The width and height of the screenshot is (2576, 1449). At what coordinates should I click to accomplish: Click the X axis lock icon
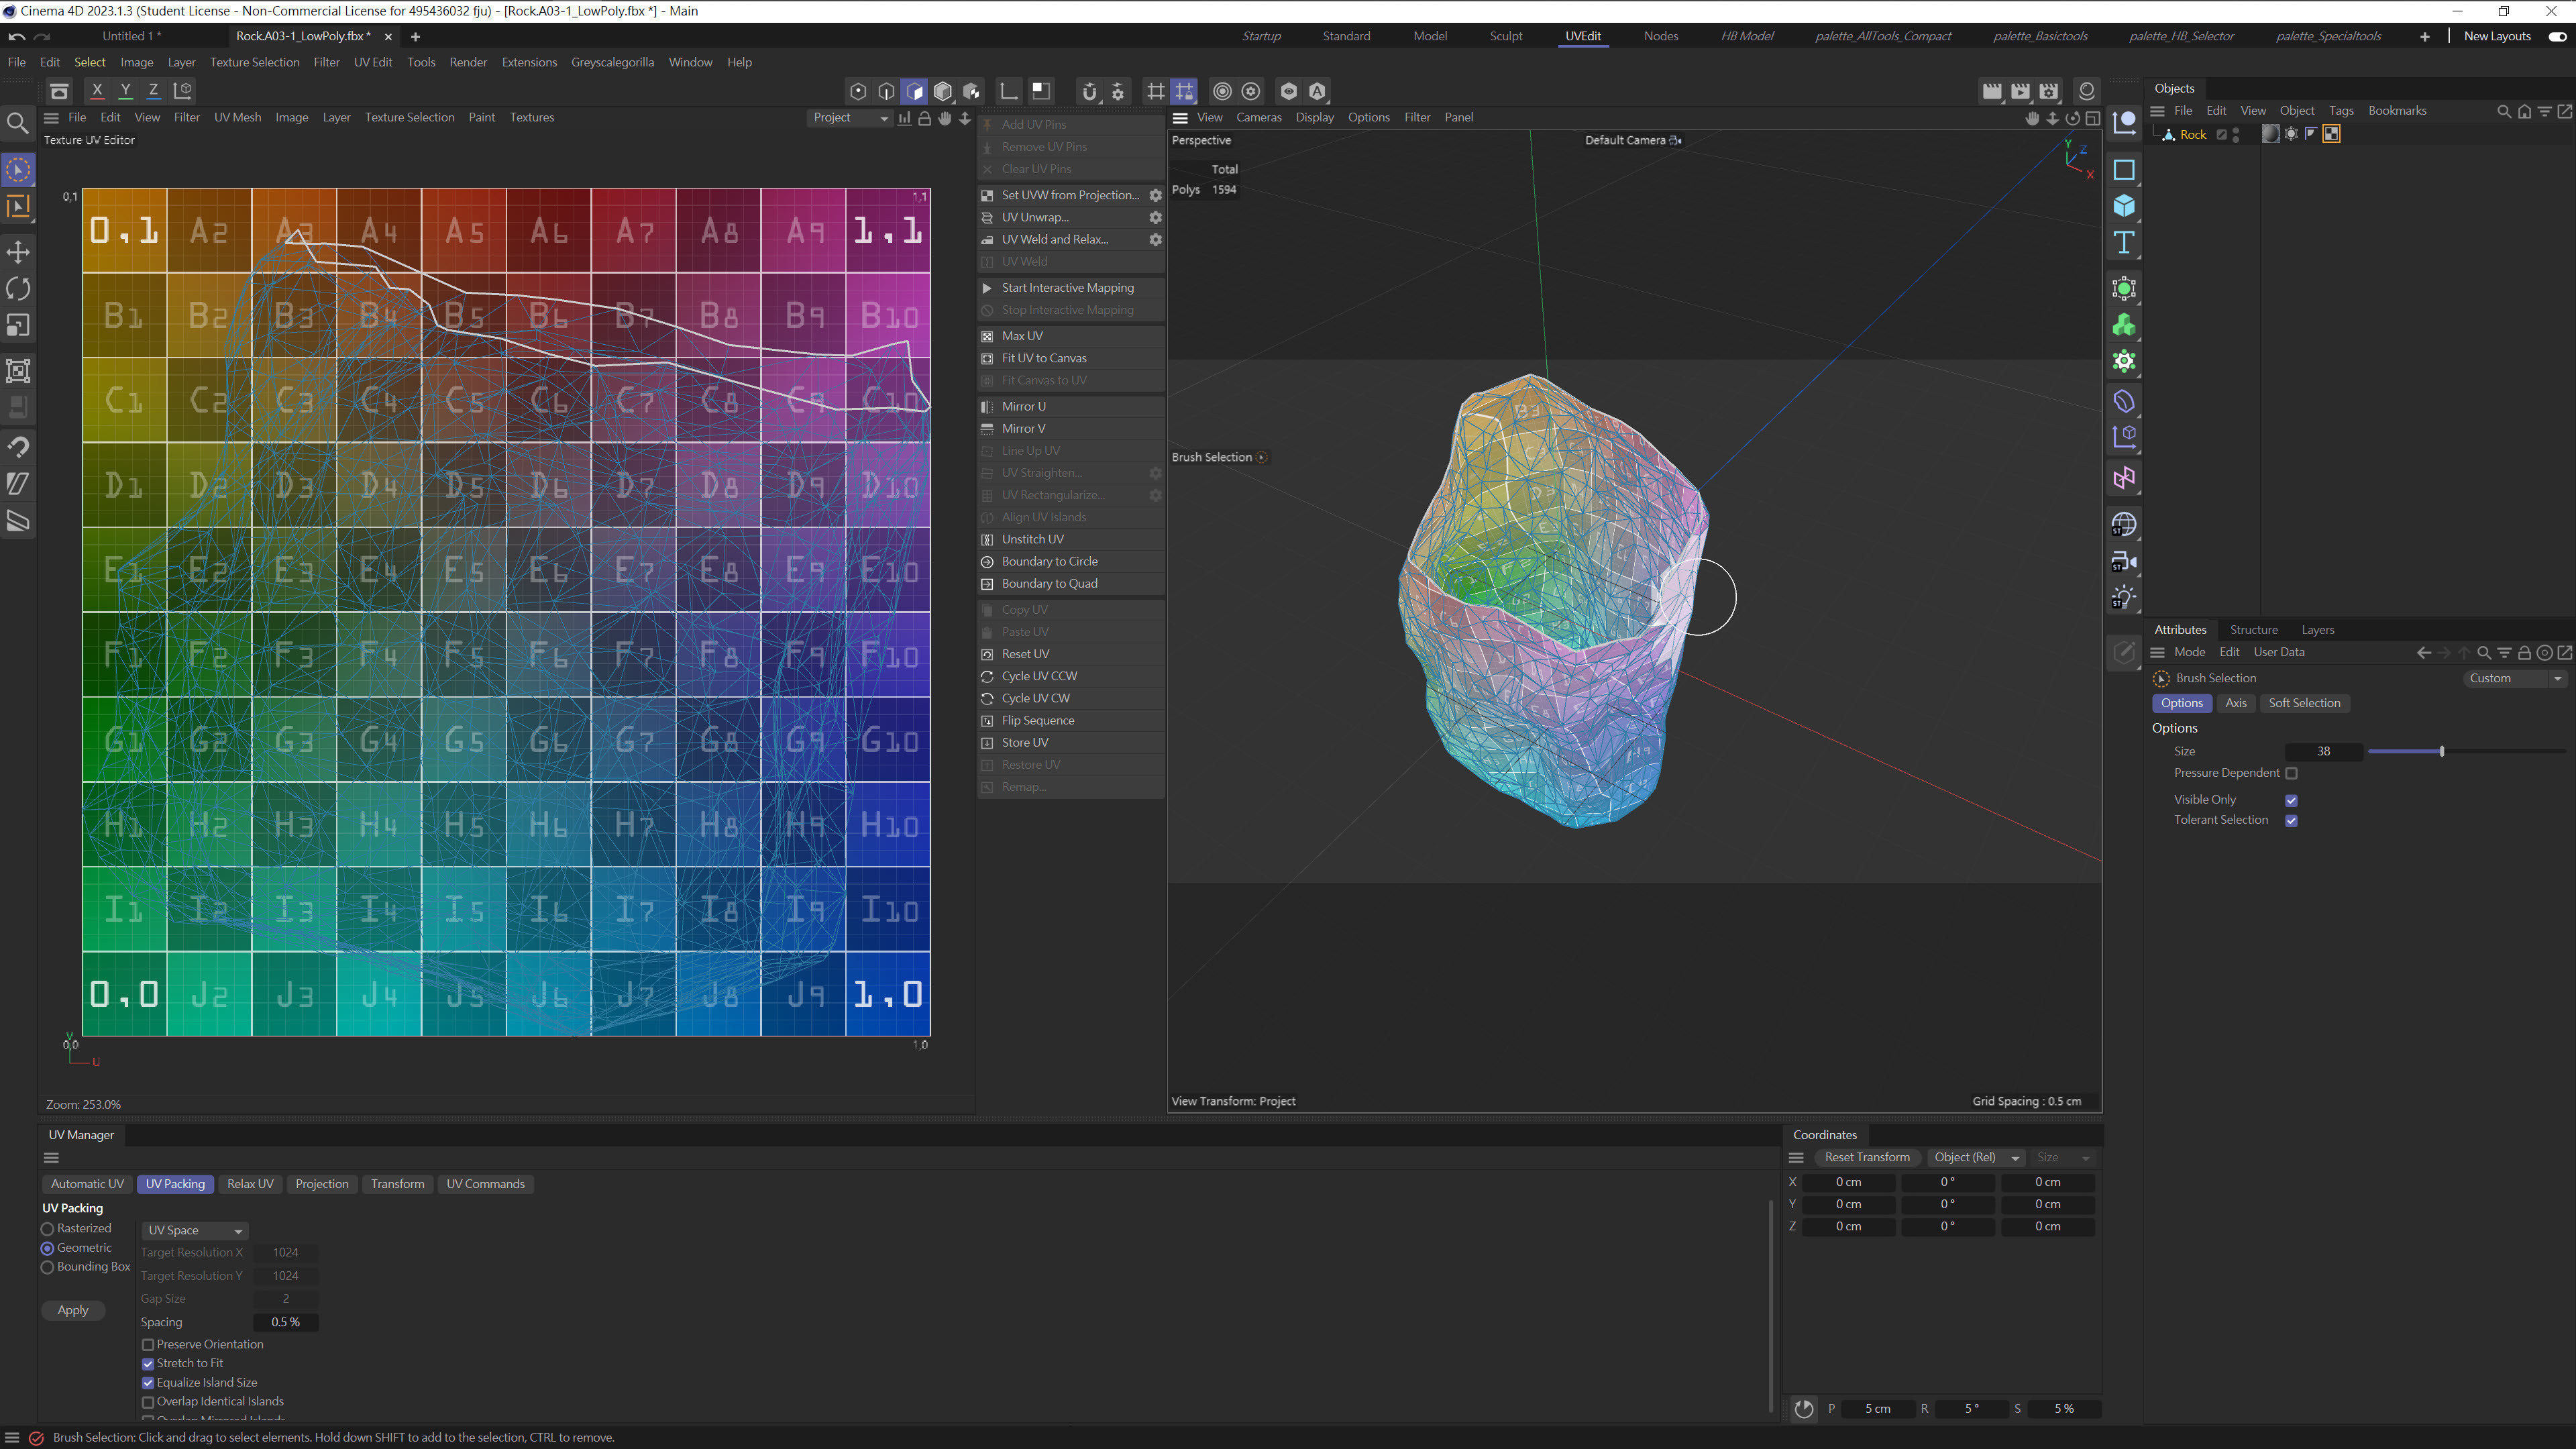point(97,90)
